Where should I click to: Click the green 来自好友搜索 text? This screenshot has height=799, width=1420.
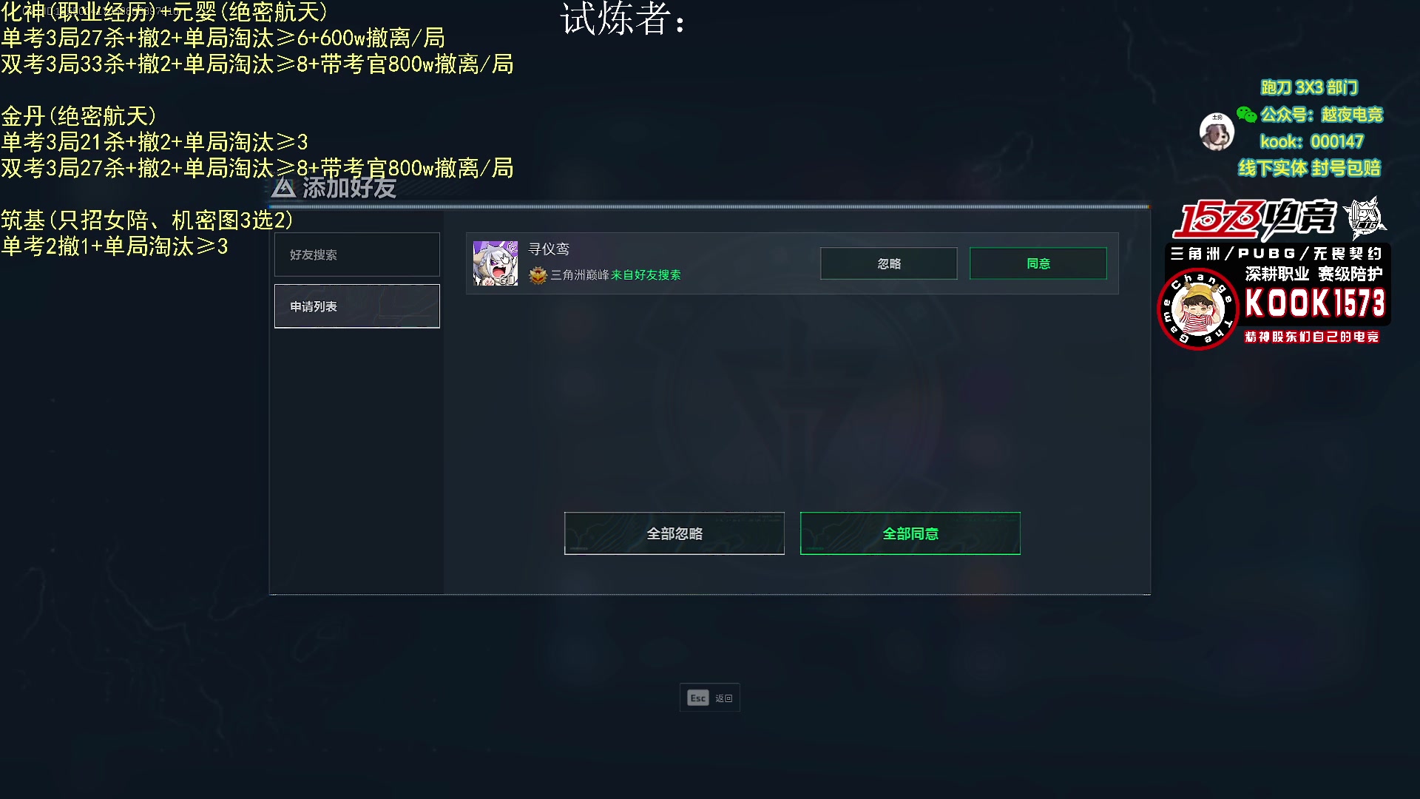click(x=646, y=275)
